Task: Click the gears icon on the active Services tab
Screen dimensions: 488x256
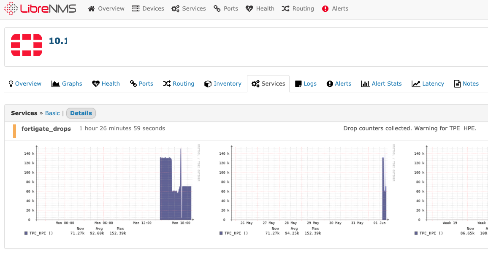Action: point(255,84)
